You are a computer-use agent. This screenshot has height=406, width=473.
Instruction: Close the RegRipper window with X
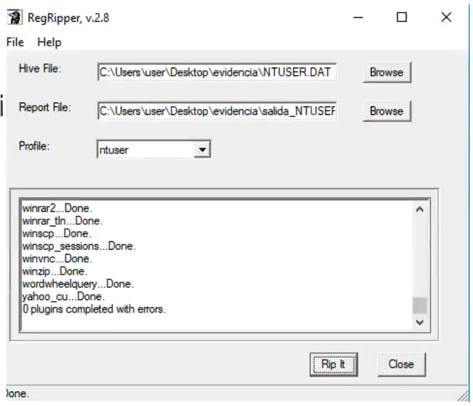point(446,17)
